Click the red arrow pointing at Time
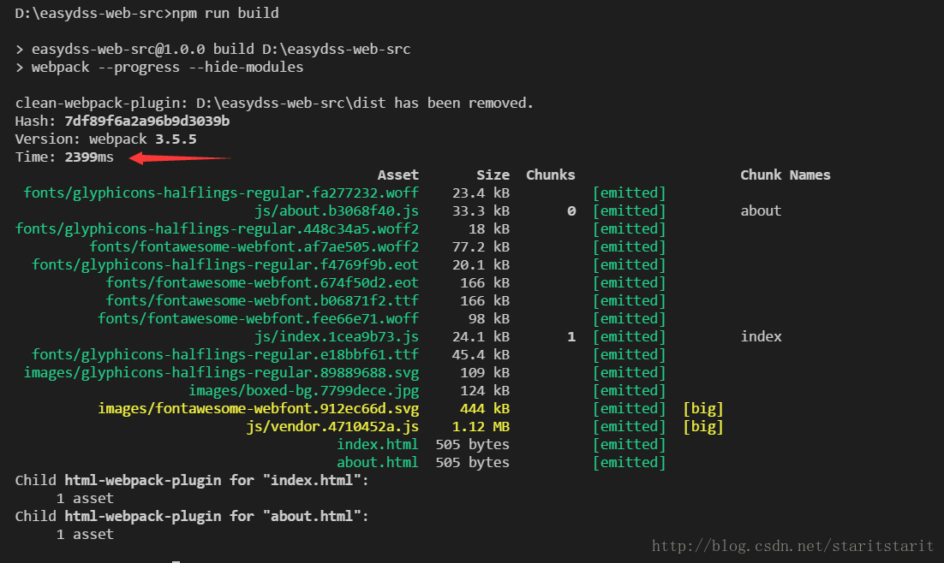The image size is (944, 563). click(181, 158)
